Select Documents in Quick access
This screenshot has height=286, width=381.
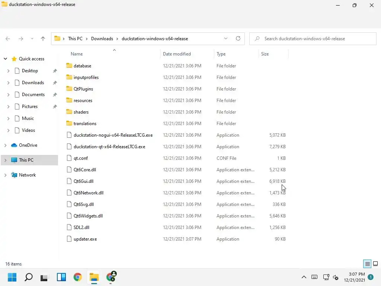(33, 95)
